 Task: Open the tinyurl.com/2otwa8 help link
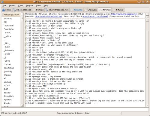(95, 16)
